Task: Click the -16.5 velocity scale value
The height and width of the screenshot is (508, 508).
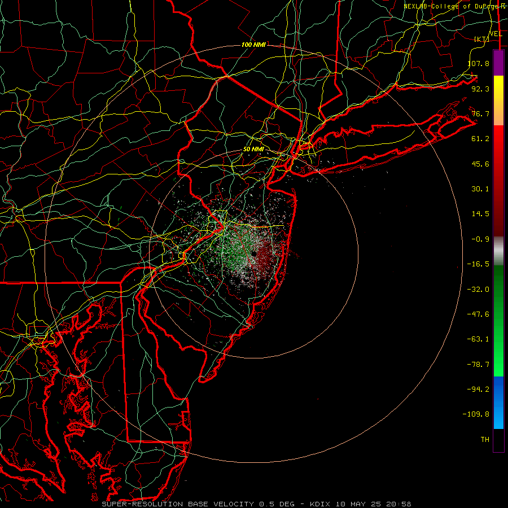Action: click(x=478, y=264)
